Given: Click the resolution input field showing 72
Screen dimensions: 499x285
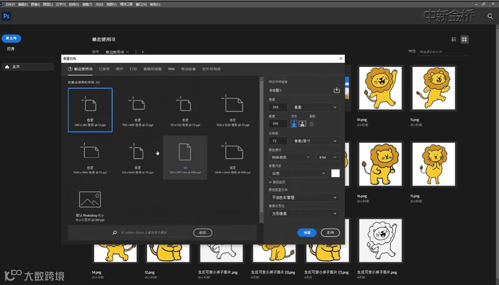Looking at the screenshot, I should (x=278, y=141).
